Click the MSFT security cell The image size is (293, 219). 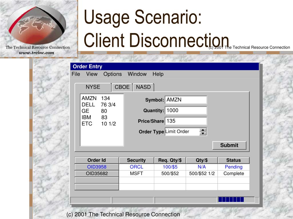136,174
